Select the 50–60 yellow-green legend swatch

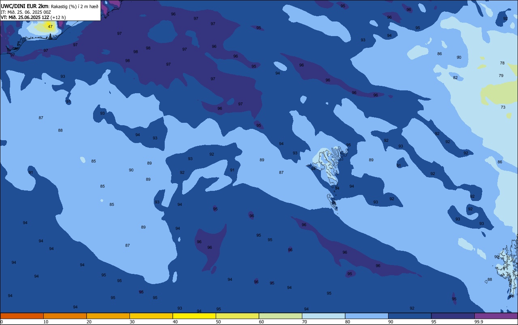[237, 316]
